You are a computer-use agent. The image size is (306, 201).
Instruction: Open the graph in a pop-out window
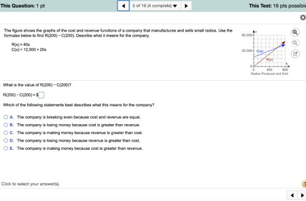295,54
